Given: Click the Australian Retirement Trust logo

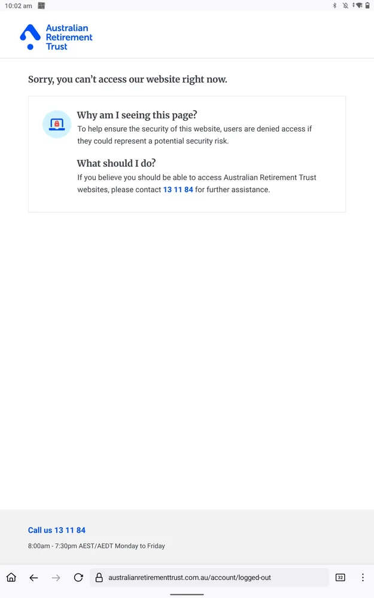Looking at the screenshot, I should [56, 37].
